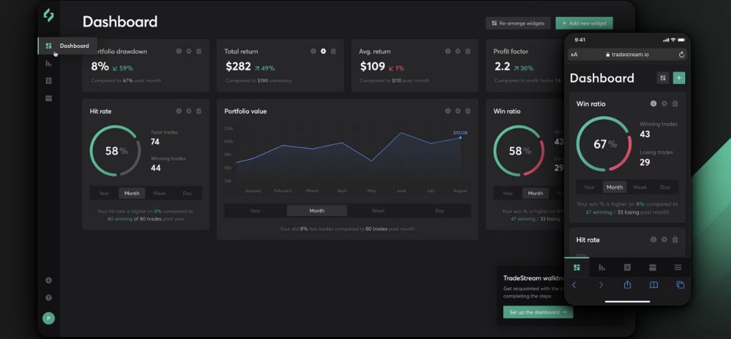The height and width of the screenshot is (339, 731).
Task: Go back in mobile Safari toolbar
Action: 574,285
